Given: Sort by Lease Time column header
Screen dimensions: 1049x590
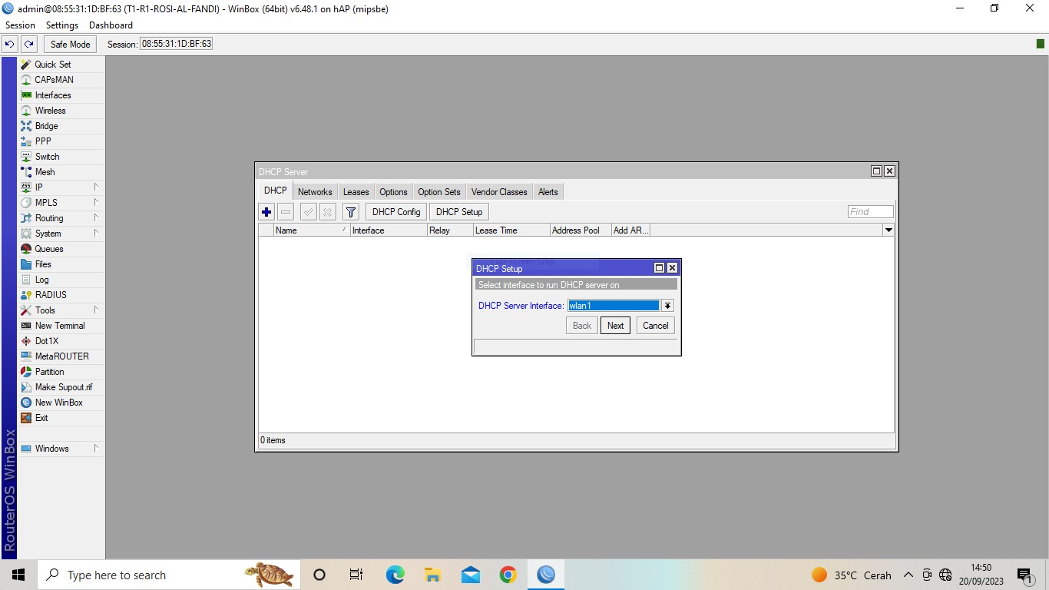Looking at the screenshot, I should click(x=511, y=230).
